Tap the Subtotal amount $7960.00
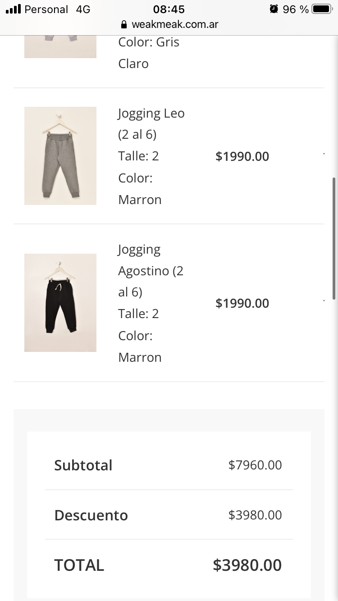Viewport: 338px width, 601px height. (x=255, y=465)
